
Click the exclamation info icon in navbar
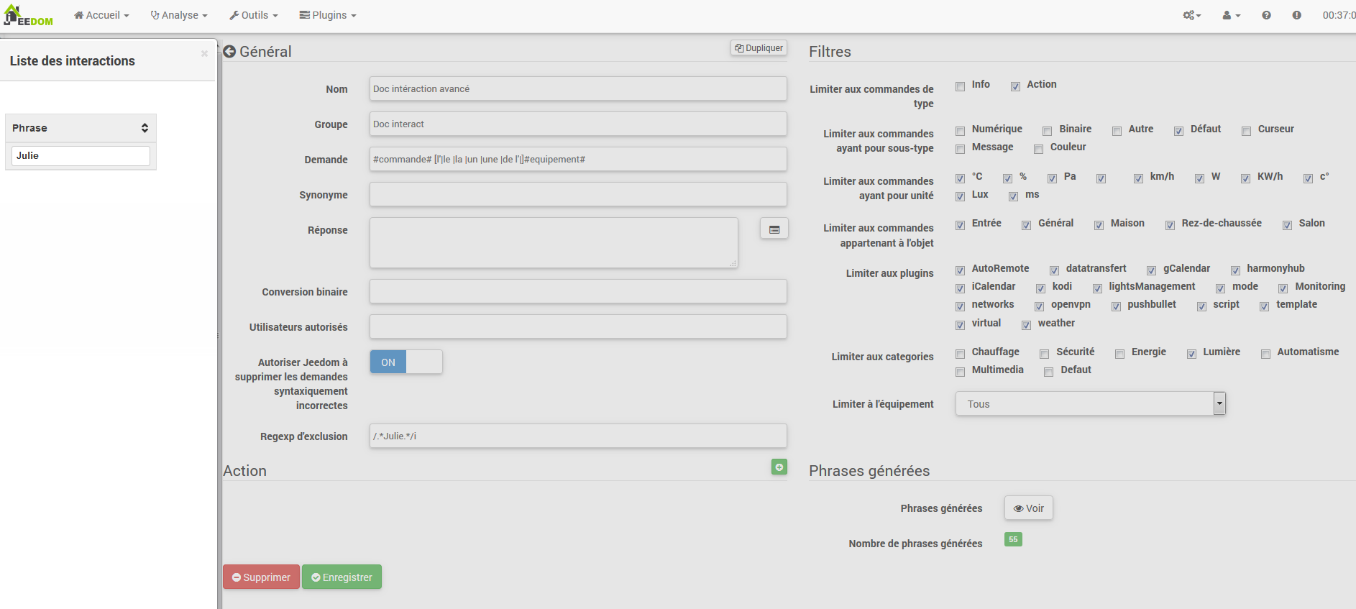tap(1296, 15)
